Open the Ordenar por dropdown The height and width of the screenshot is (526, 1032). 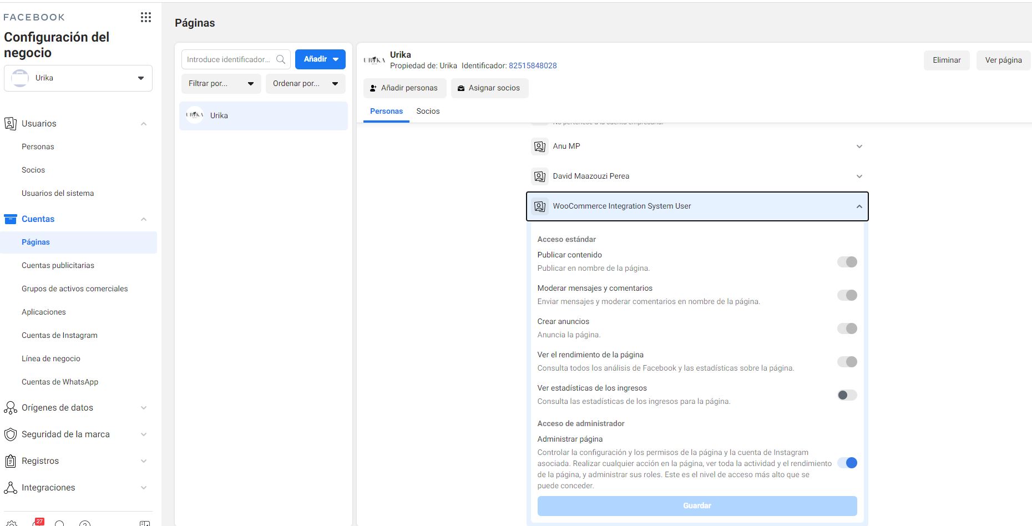(x=306, y=84)
